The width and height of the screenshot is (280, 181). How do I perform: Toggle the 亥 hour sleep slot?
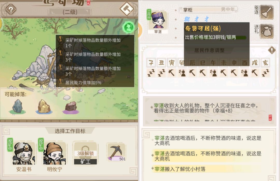[265, 73]
